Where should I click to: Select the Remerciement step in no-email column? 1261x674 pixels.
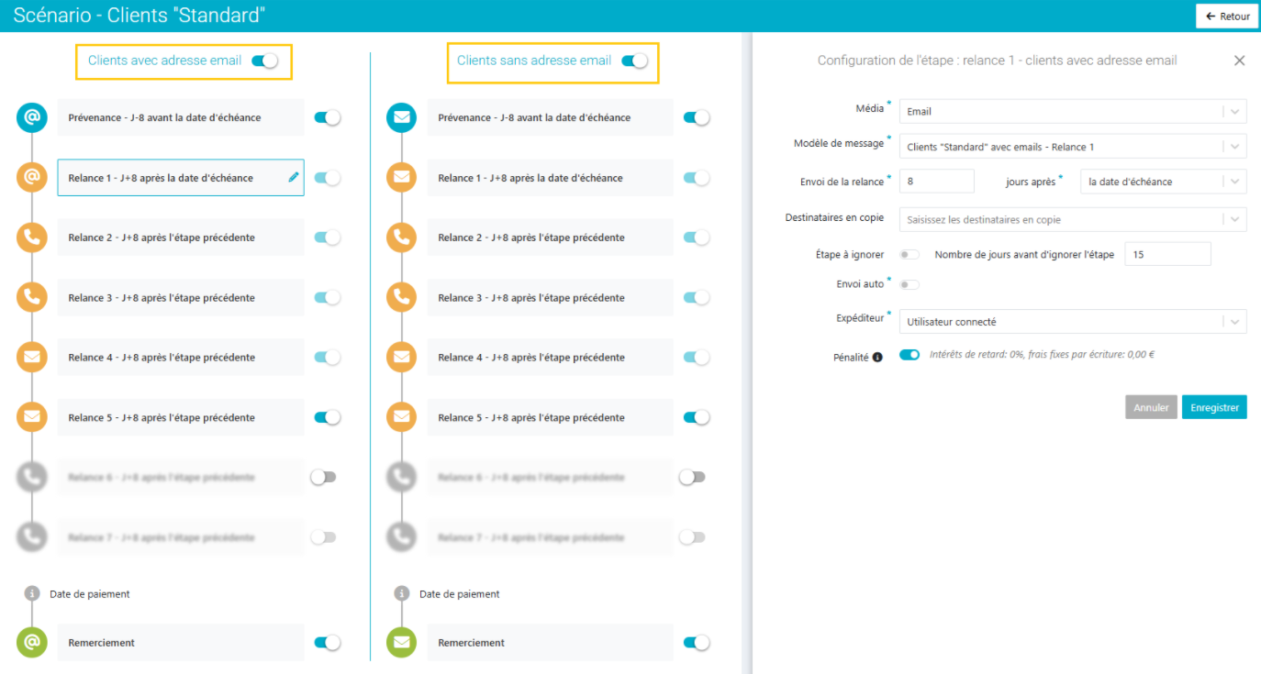(x=551, y=643)
